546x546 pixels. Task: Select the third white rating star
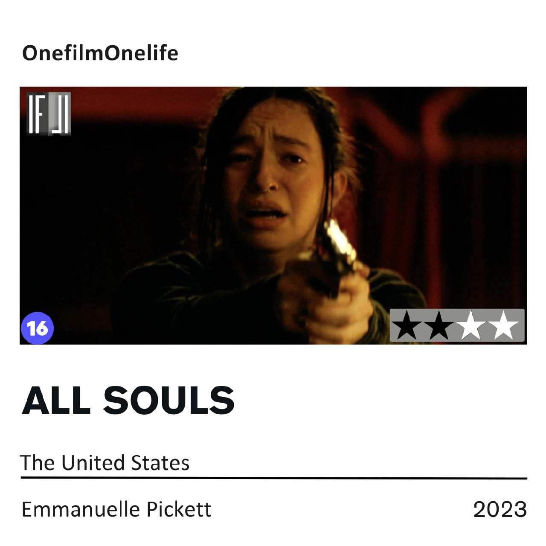pos(472,325)
